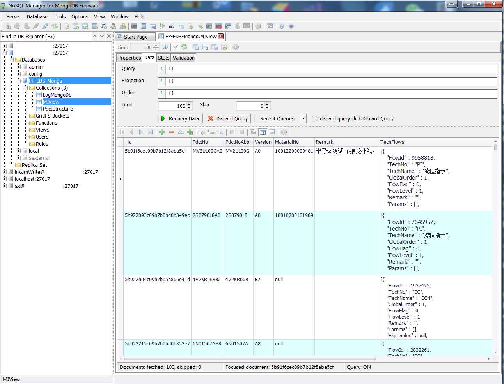Viewport: 504px width, 384px height.
Task: Click the export data icon in tab toolbar
Action: (224, 47)
